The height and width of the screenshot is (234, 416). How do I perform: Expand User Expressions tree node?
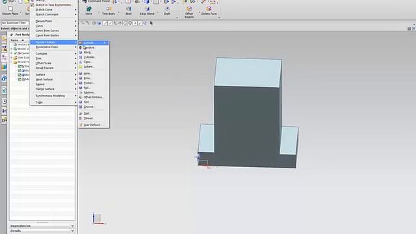tap(12, 58)
